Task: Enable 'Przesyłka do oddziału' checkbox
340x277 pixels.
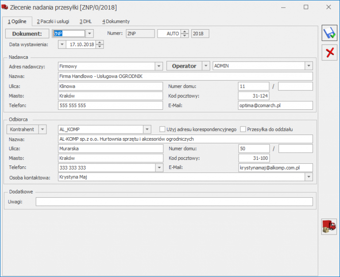Action: tap(243, 129)
